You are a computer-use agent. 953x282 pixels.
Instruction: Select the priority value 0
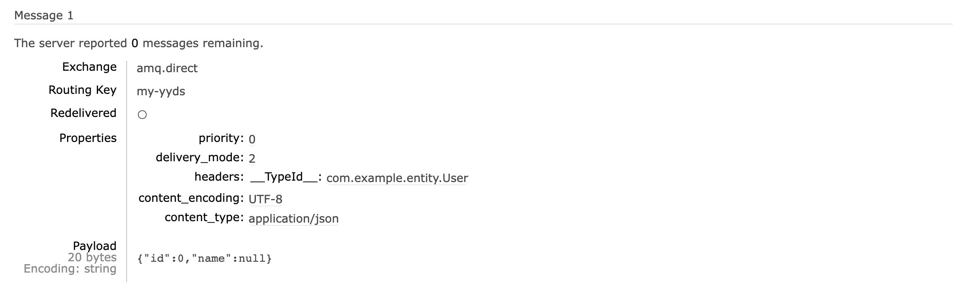coord(252,139)
